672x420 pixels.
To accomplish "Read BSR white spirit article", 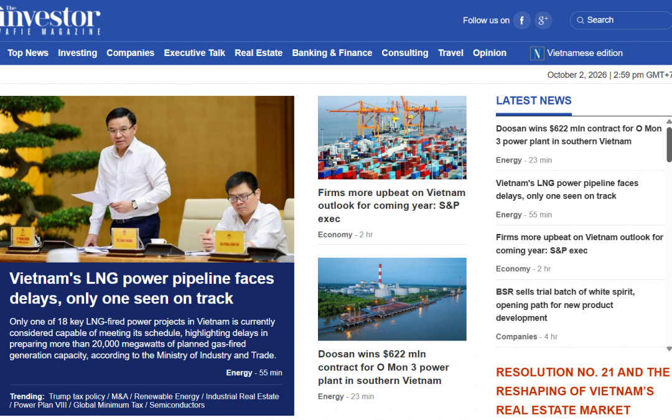I will tap(565, 305).
